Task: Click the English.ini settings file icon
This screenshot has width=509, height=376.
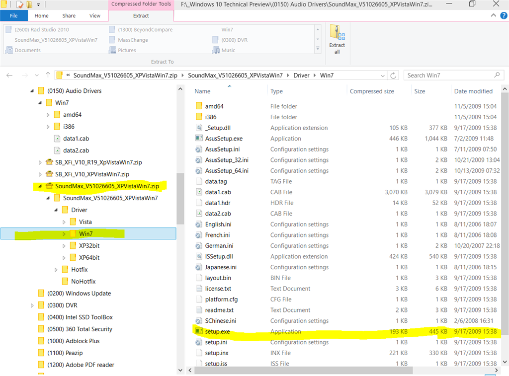Action: click(x=199, y=224)
